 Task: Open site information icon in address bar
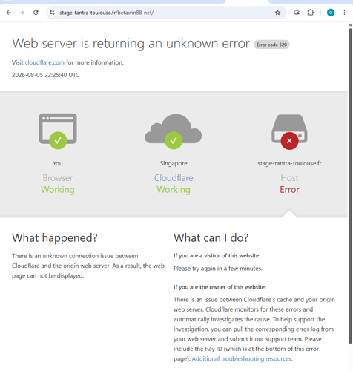(52, 13)
